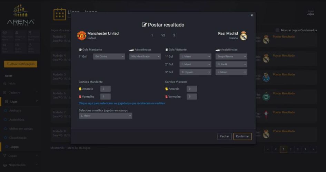326x172 pixels.
Task: Click the ball icon next to Gols Mandante
Action: pos(80,50)
